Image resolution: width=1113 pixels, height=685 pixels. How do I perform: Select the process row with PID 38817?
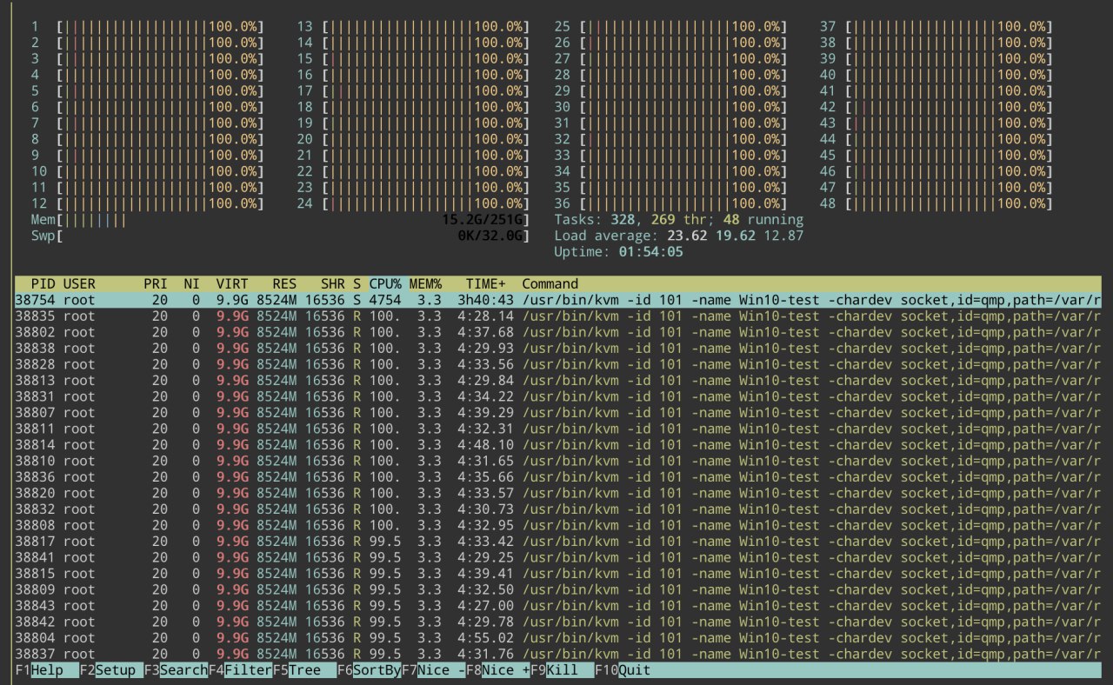point(557,541)
